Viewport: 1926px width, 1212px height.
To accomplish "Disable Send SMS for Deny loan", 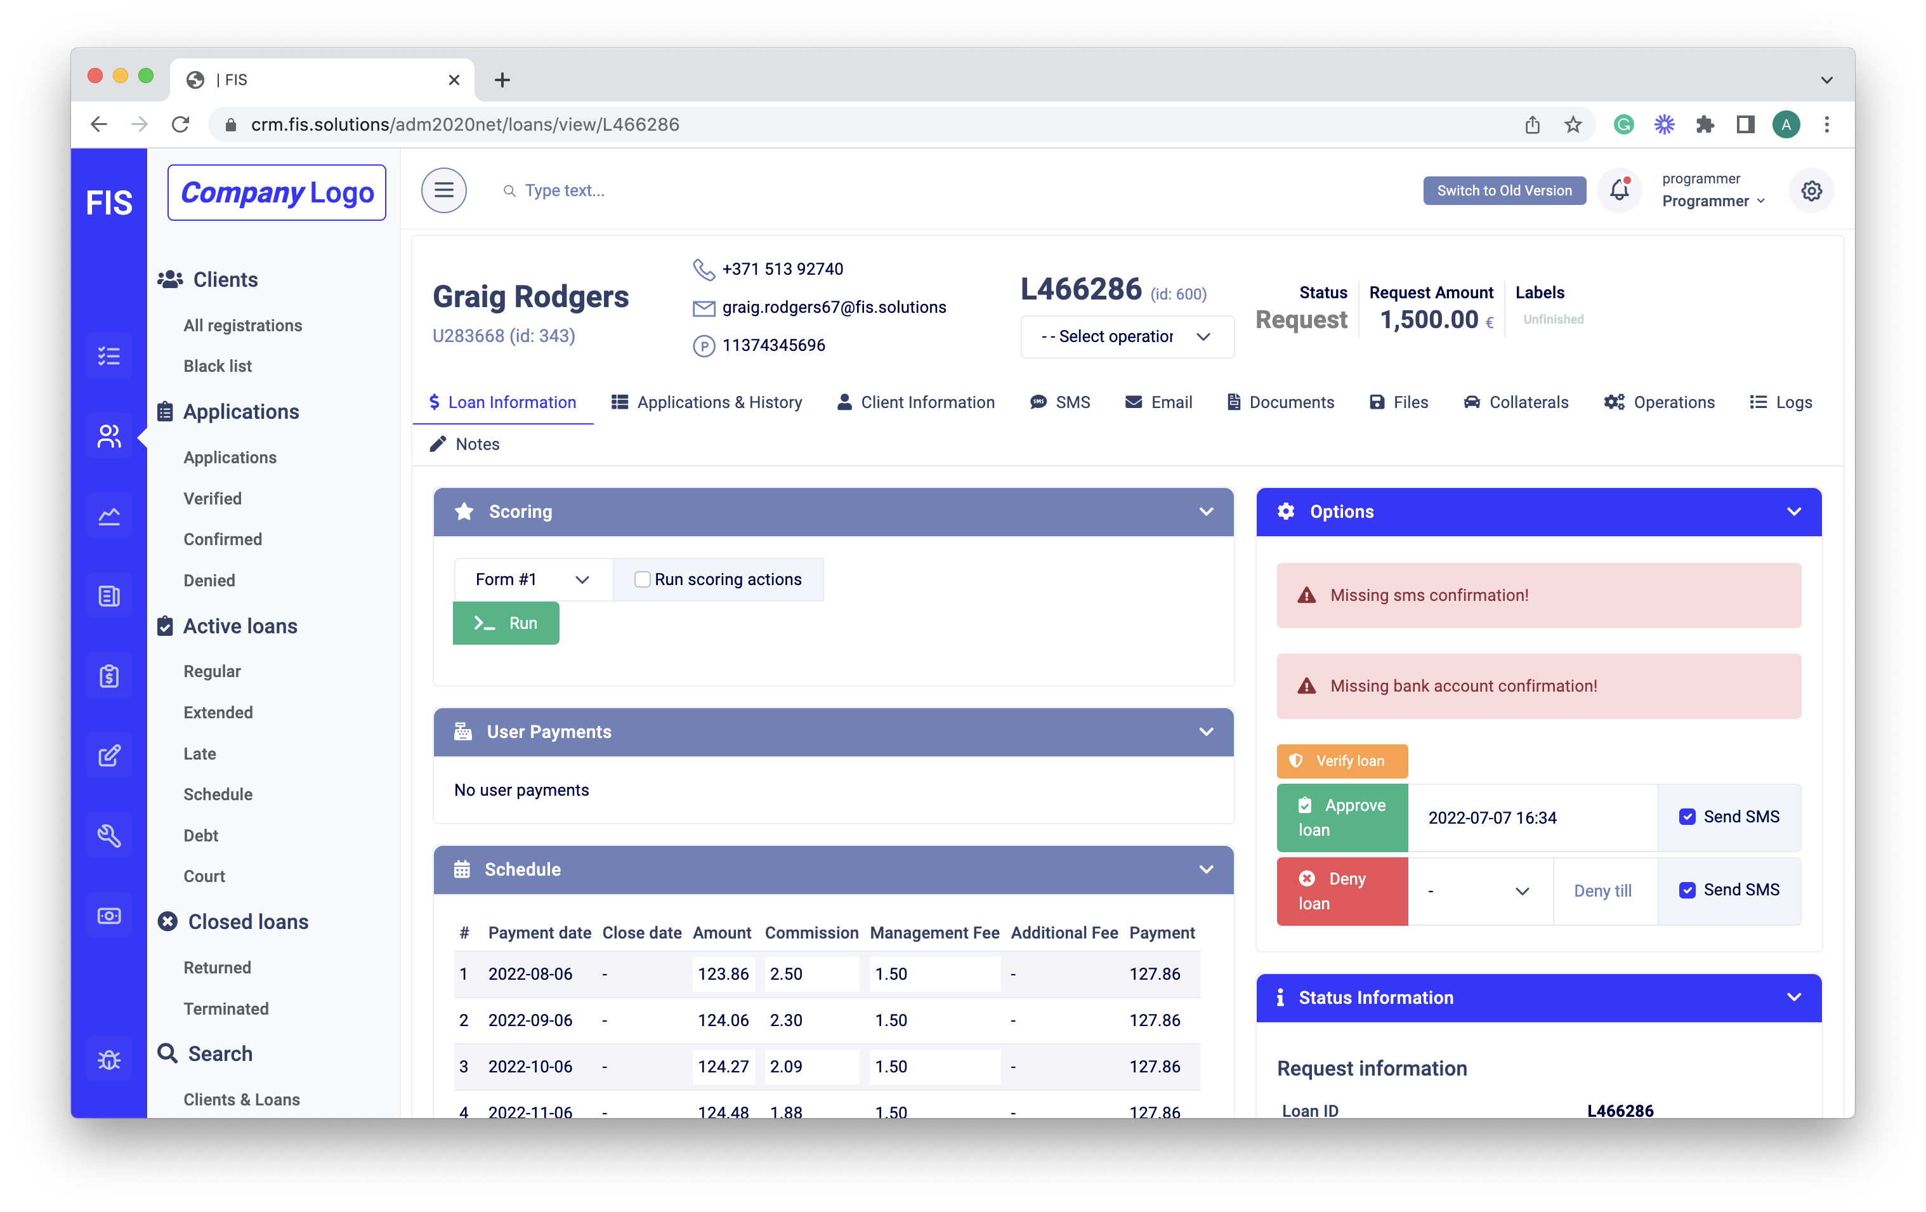I will tap(1687, 889).
